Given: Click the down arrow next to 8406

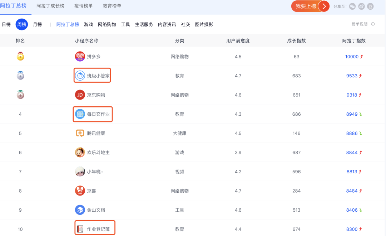Looking at the screenshot, I should click(x=361, y=210).
